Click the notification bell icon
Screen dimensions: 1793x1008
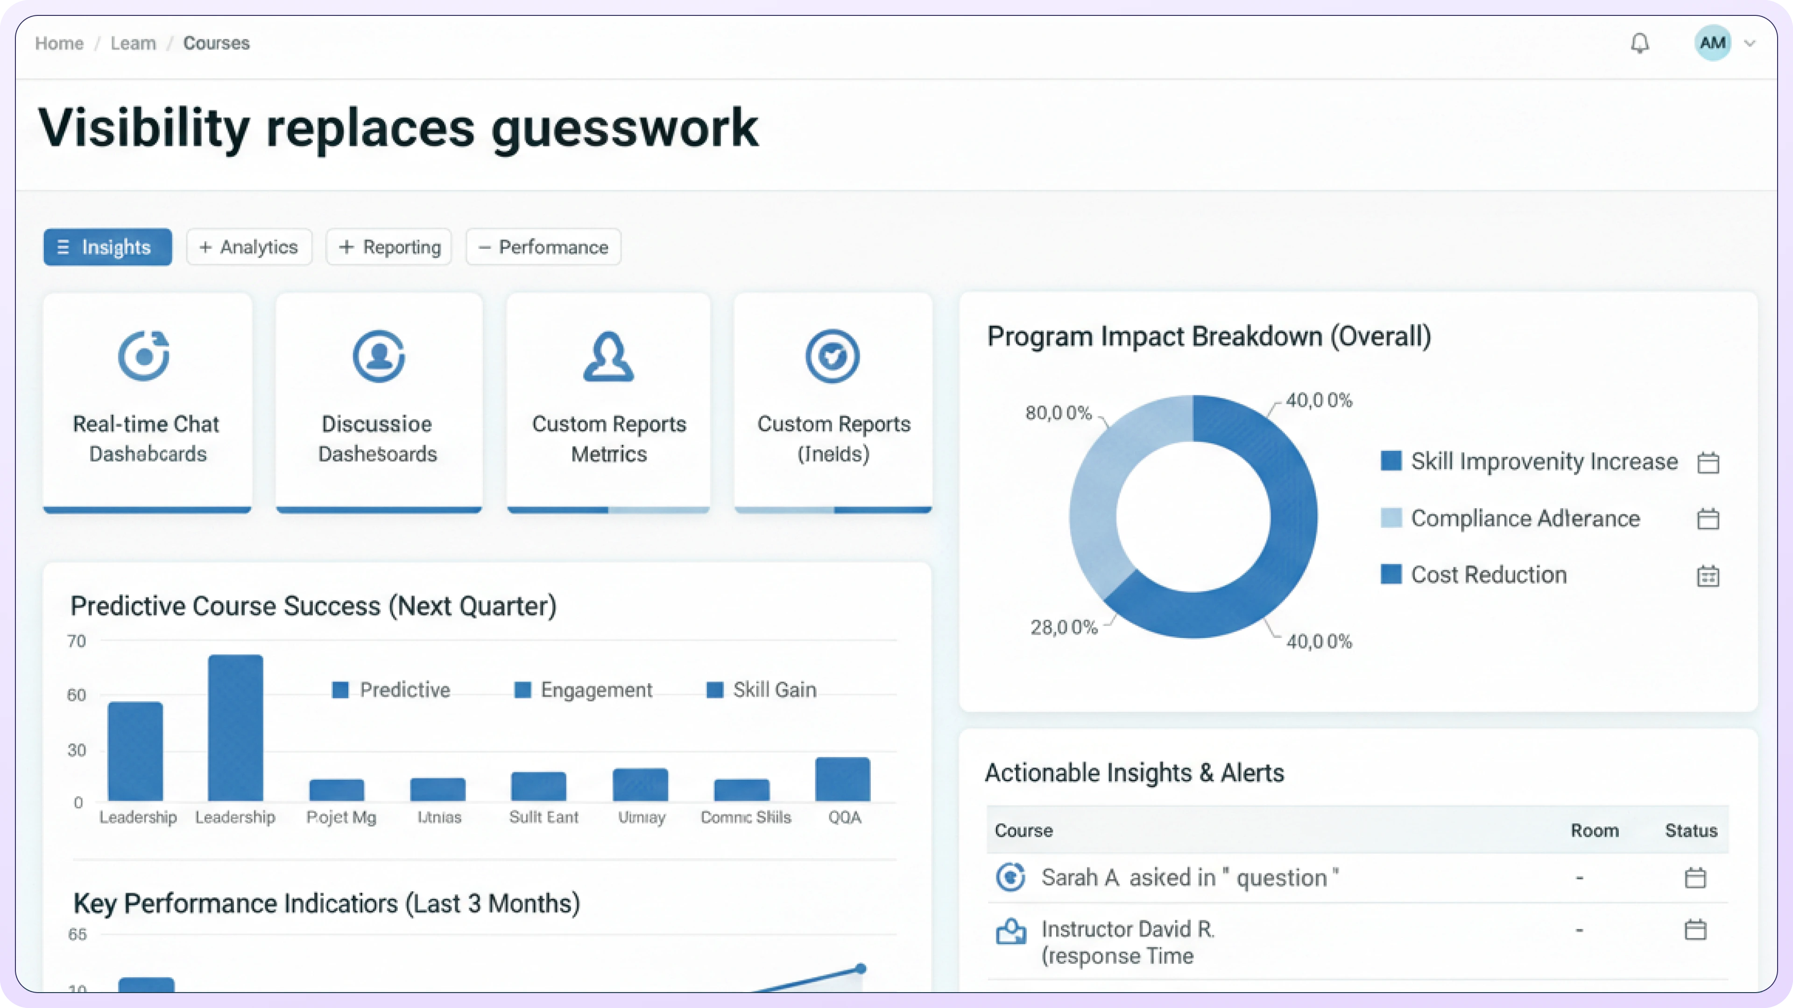1640,43
